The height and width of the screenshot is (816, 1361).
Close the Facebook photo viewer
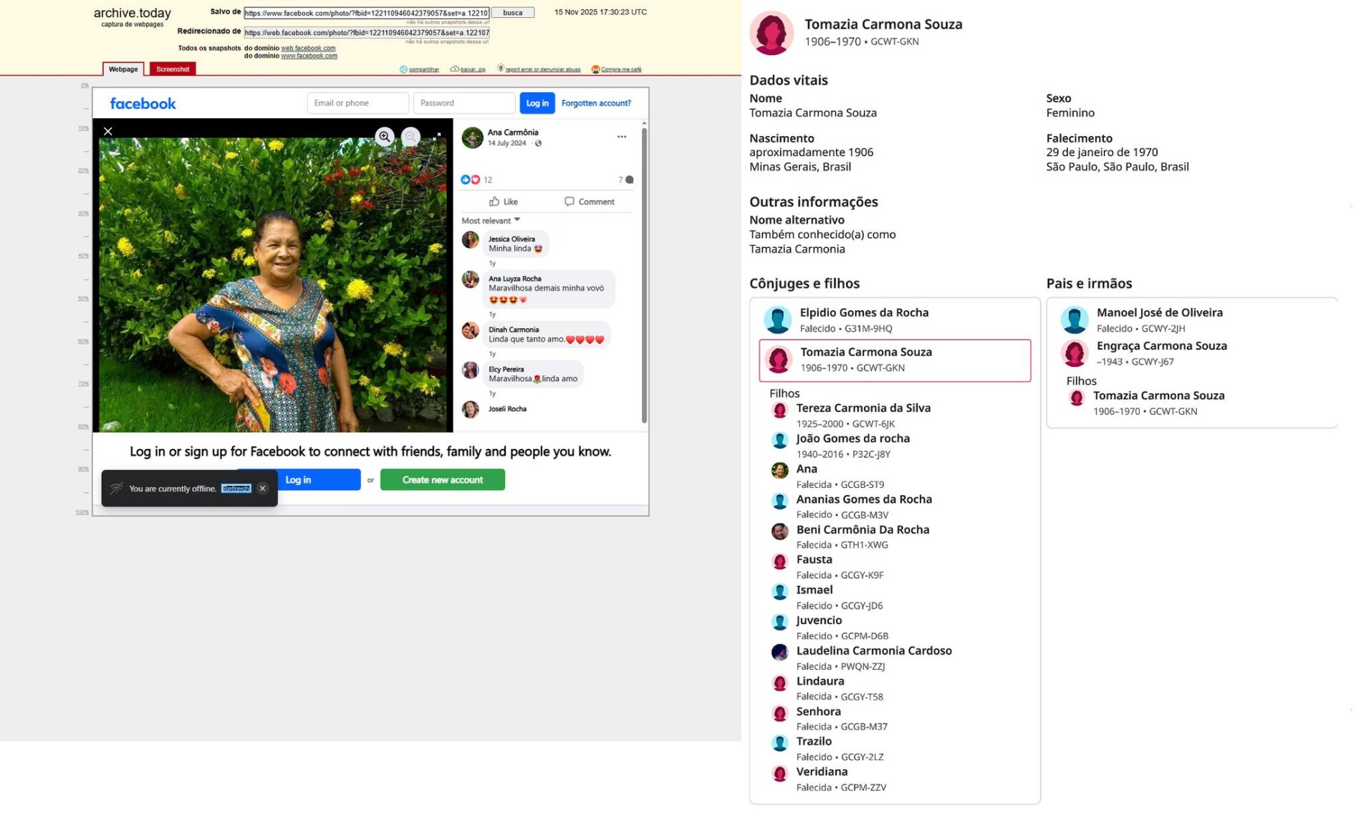pos(108,131)
